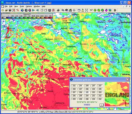Screen dimensions: 132x114
Task: Click the '<' collapse button in Elevation grid
Action: tap(102, 105)
